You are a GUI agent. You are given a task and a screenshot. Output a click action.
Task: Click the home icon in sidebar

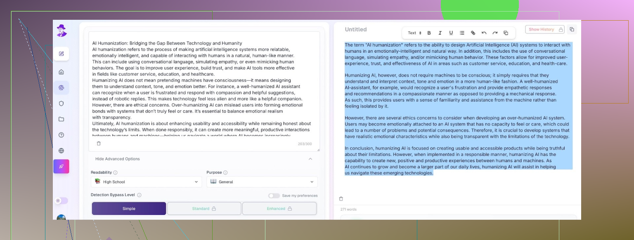click(x=61, y=72)
